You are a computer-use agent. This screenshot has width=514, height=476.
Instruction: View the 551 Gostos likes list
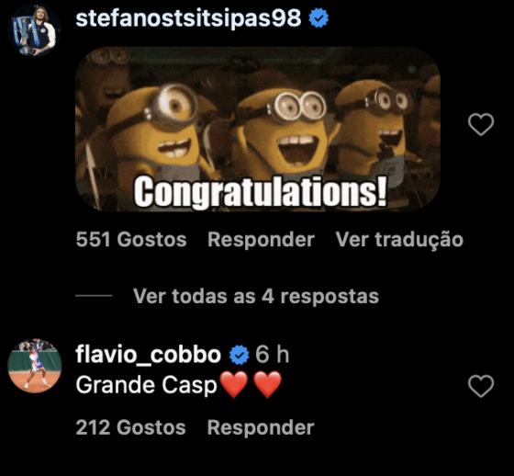point(131,239)
